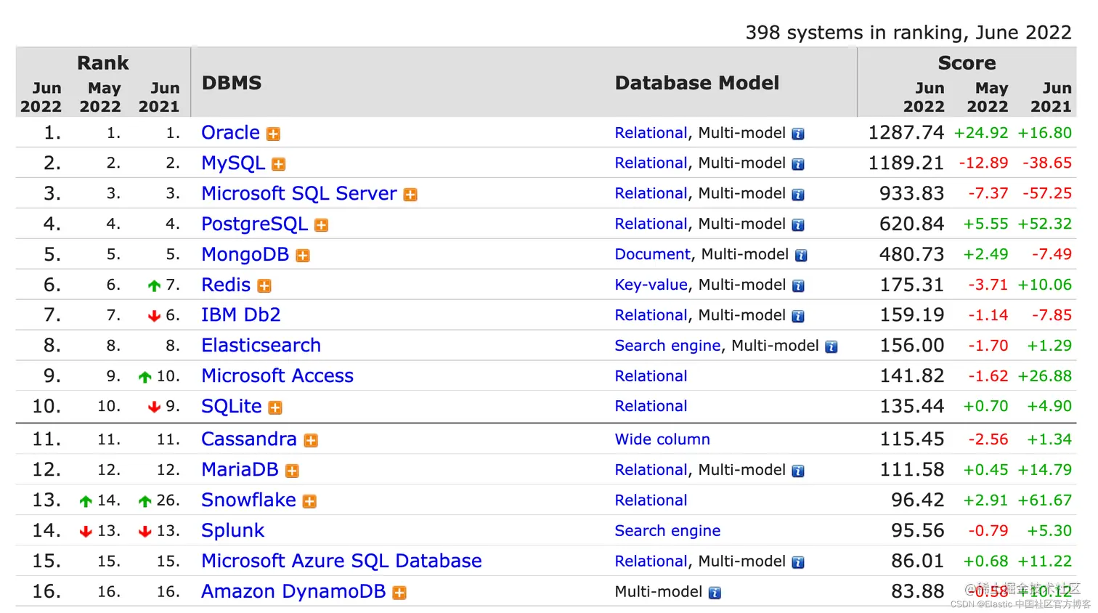Follow the Microsoft Azure SQL Database link
The image size is (1098, 613).
[341, 561]
